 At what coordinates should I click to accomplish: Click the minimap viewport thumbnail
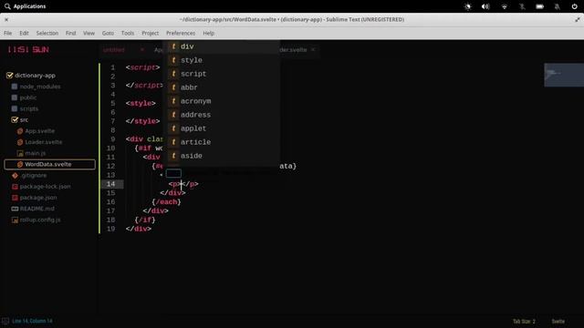pos(564,75)
